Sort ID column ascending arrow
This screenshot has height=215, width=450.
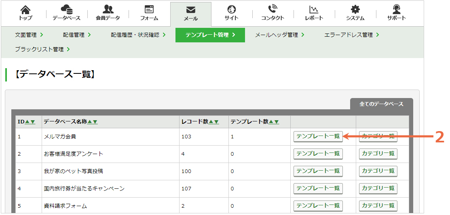[x=27, y=122]
